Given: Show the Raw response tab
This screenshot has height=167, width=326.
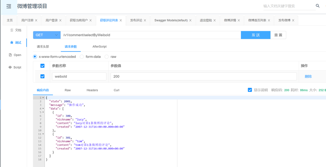Looking at the screenshot, I should pyautogui.click(x=68, y=90).
